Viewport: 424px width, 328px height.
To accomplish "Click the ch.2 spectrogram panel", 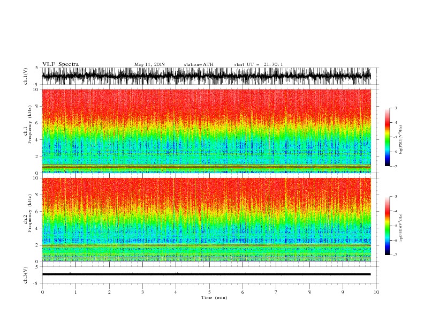I will [x=206, y=220].
